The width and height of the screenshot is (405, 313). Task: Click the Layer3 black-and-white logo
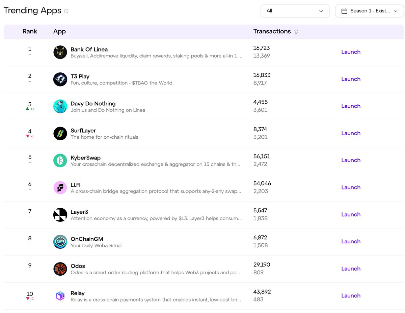click(x=60, y=215)
